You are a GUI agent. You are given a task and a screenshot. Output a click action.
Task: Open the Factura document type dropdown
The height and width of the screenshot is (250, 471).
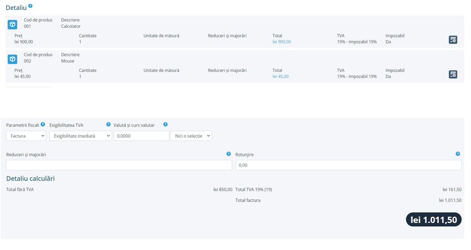click(x=26, y=136)
